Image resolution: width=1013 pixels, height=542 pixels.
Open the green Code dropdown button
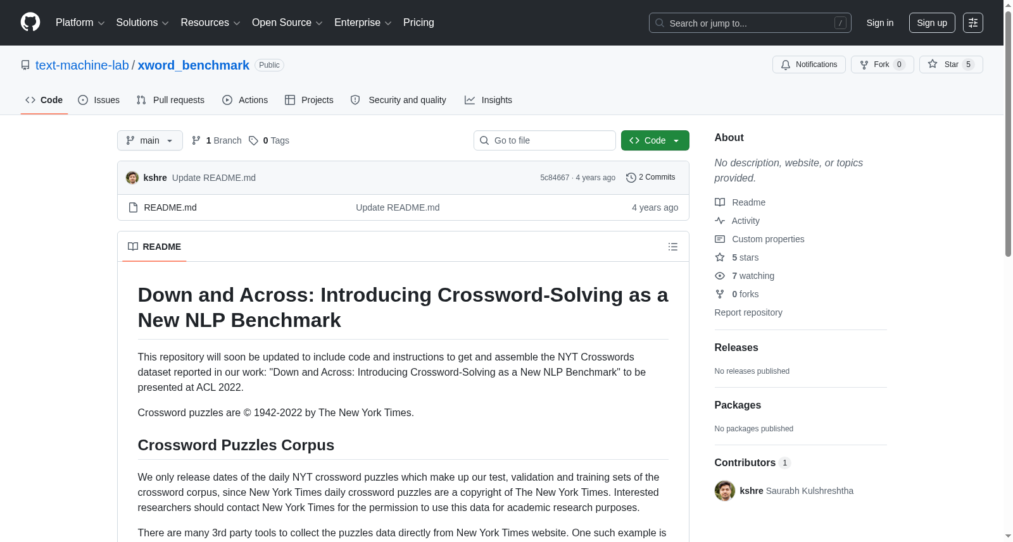(655, 140)
